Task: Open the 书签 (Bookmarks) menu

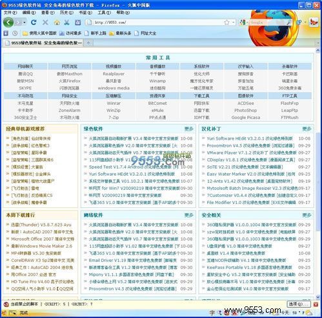Action: coord(85,12)
